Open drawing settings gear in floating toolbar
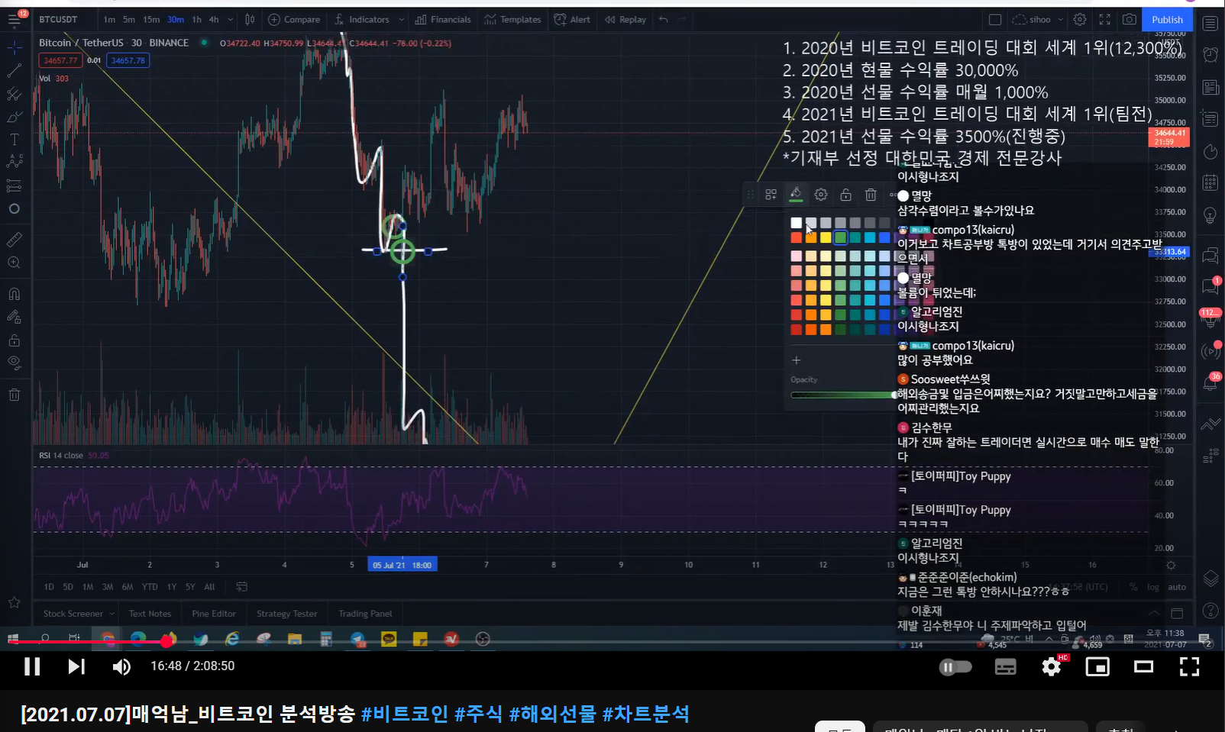 (821, 195)
